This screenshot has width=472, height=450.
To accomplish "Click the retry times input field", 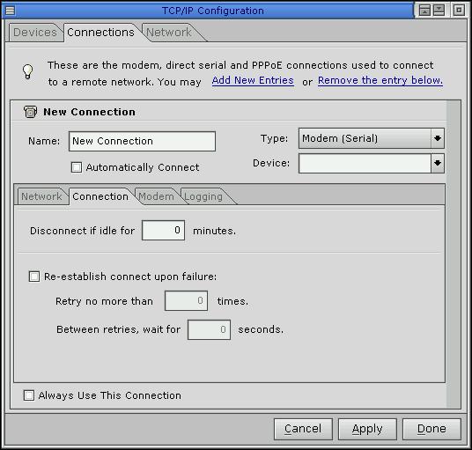I will click(x=186, y=300).
